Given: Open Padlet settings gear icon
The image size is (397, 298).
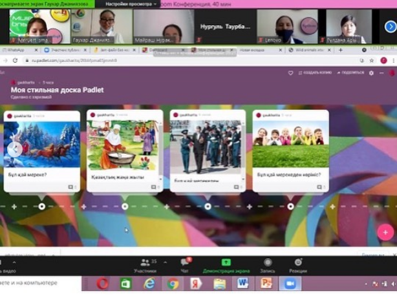Looking at the screenshot, I should [x=371, y=73].
